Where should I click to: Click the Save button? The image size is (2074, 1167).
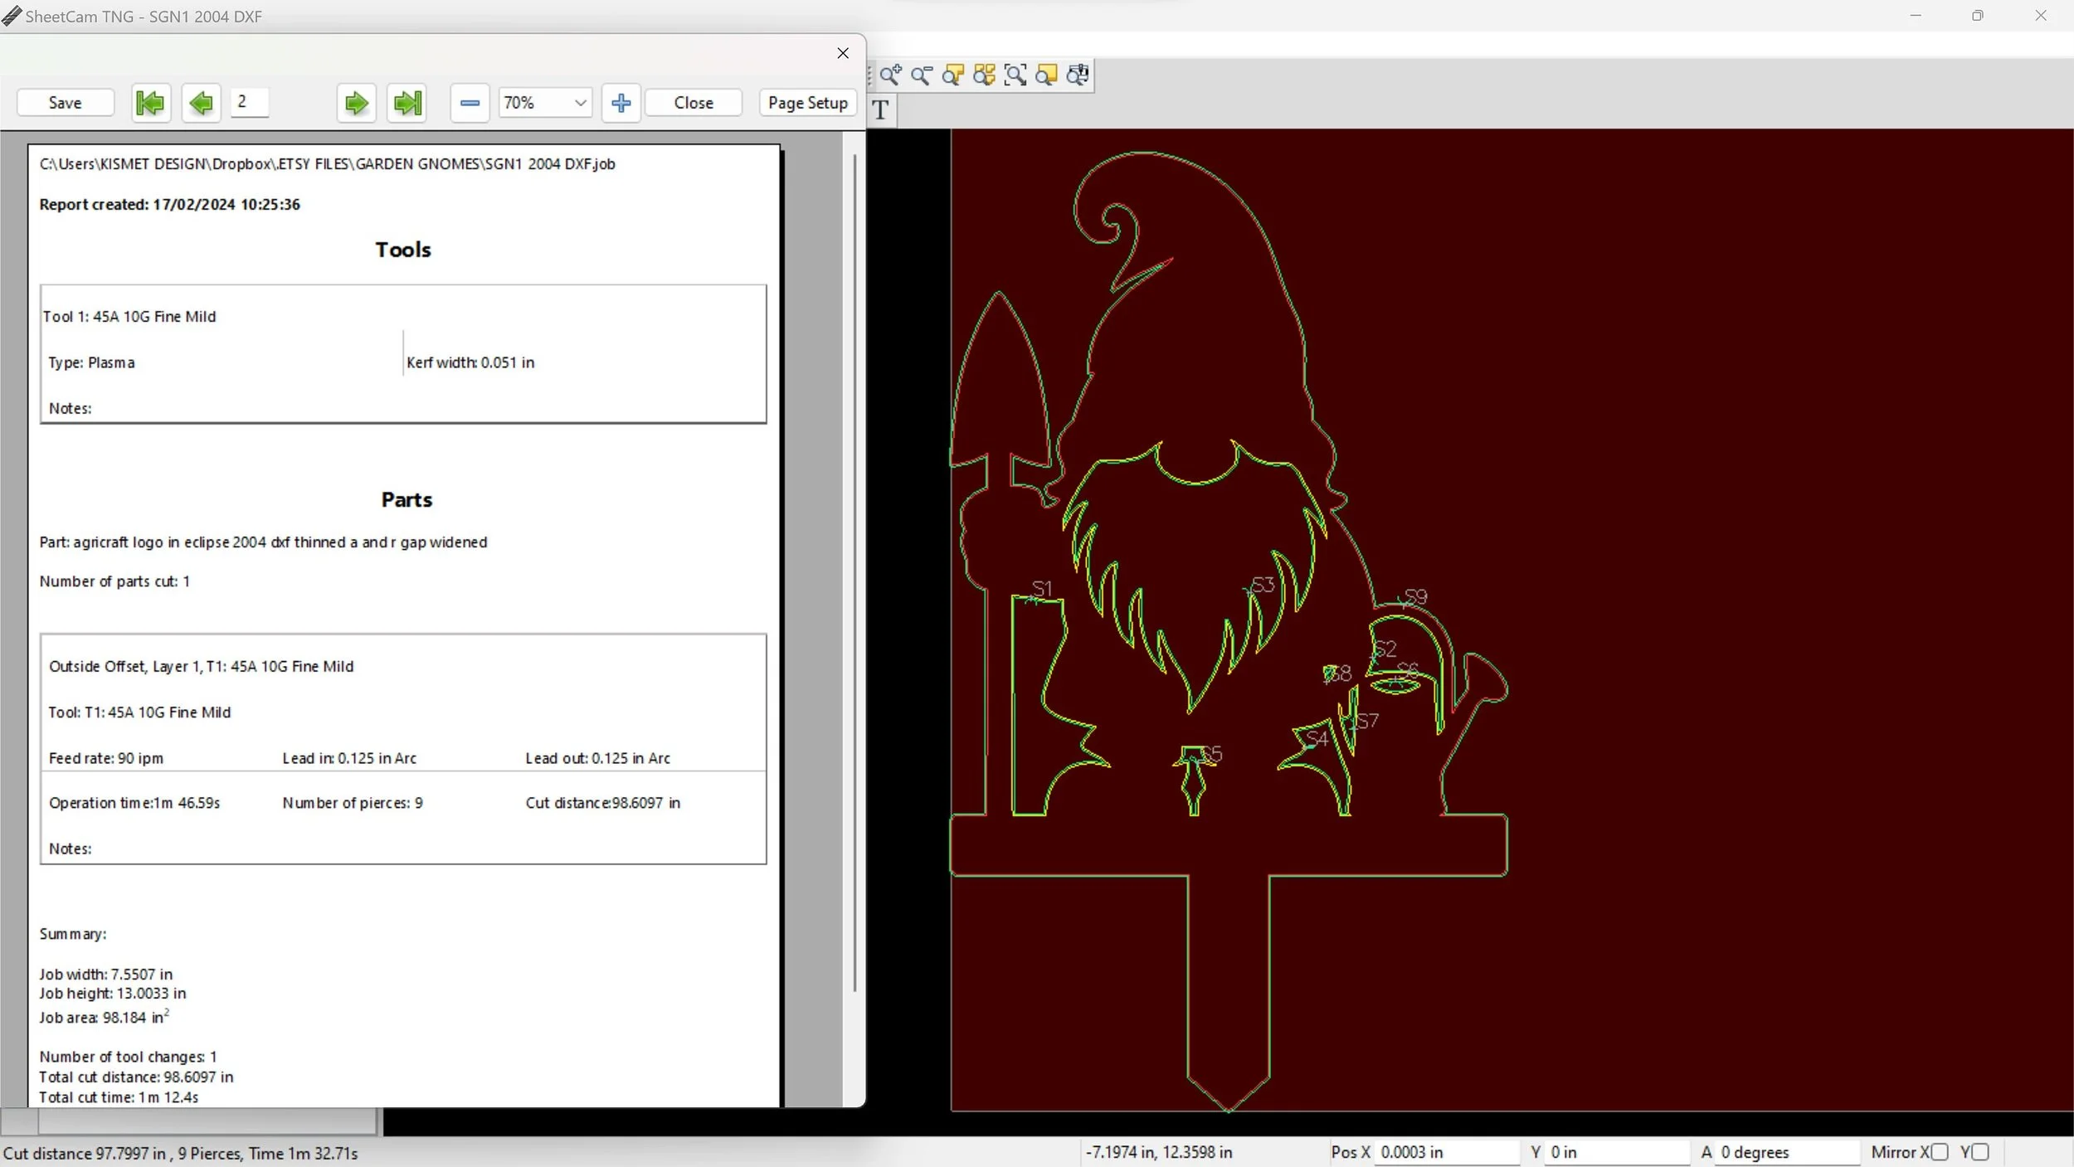pos(65,103)
